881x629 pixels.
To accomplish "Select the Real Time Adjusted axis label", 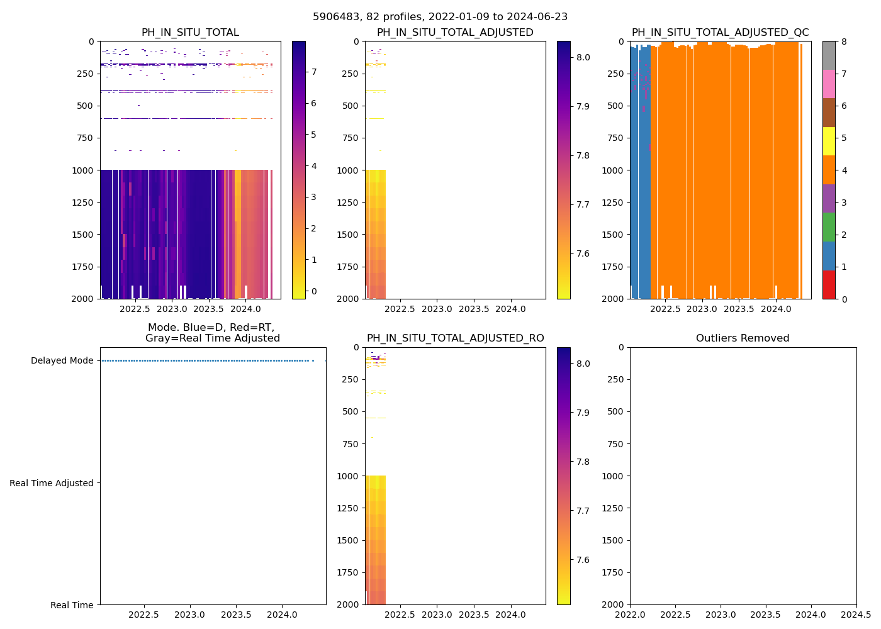I will pyautogui.click(x=52, y=483).
